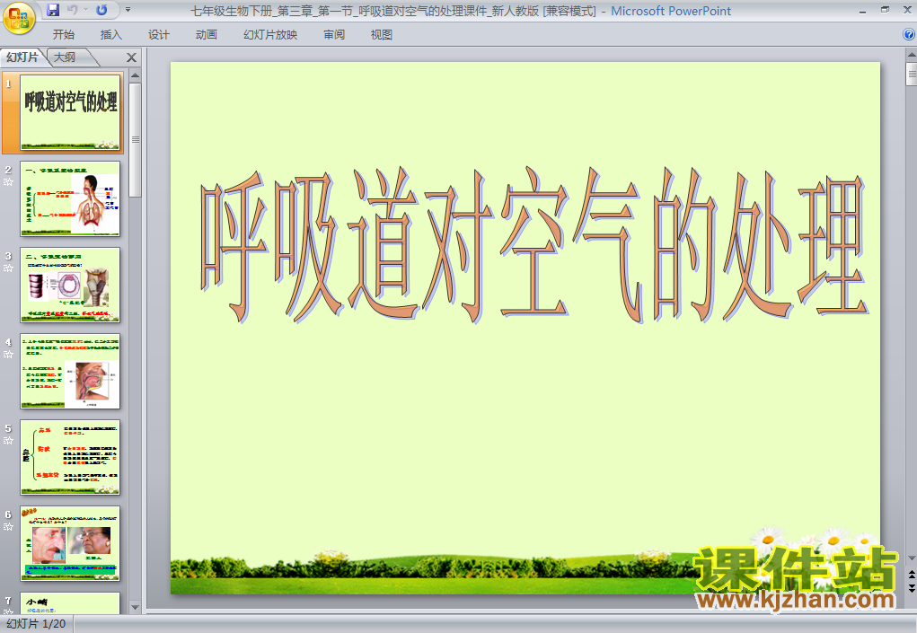Image resolution: width=917 pixels, height=633 pixels.
Task: Click the 幻灯片 1/20 status bar indicator
Action: (36, 624)
